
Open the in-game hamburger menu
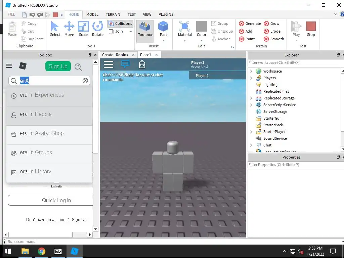point(109,64)
